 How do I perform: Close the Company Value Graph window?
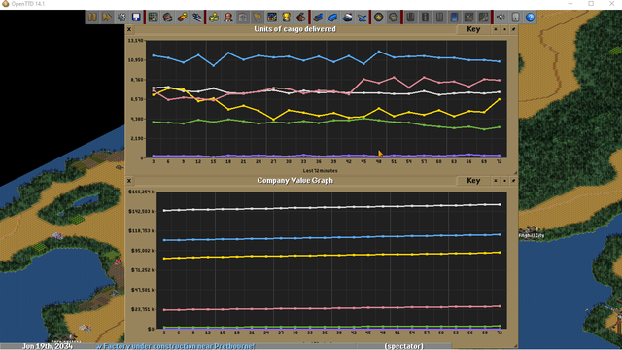click(x=129, y=181)
